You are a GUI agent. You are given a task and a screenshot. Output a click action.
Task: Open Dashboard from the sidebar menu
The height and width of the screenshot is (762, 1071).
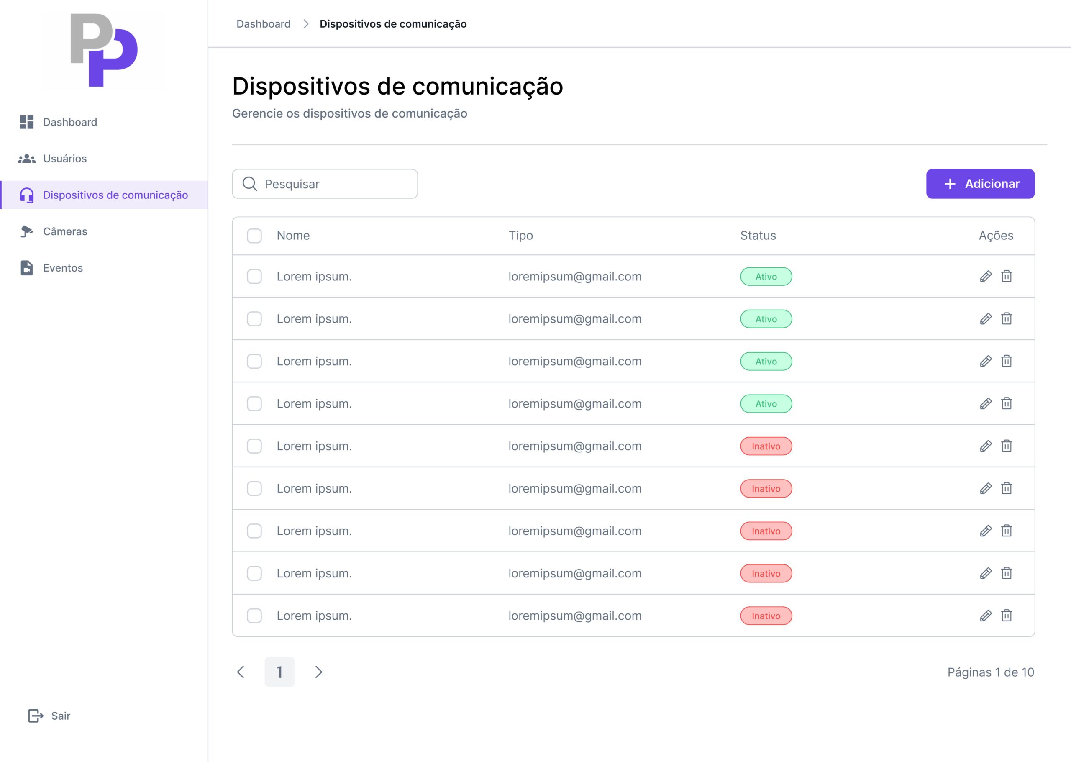[x=70, y=122]
